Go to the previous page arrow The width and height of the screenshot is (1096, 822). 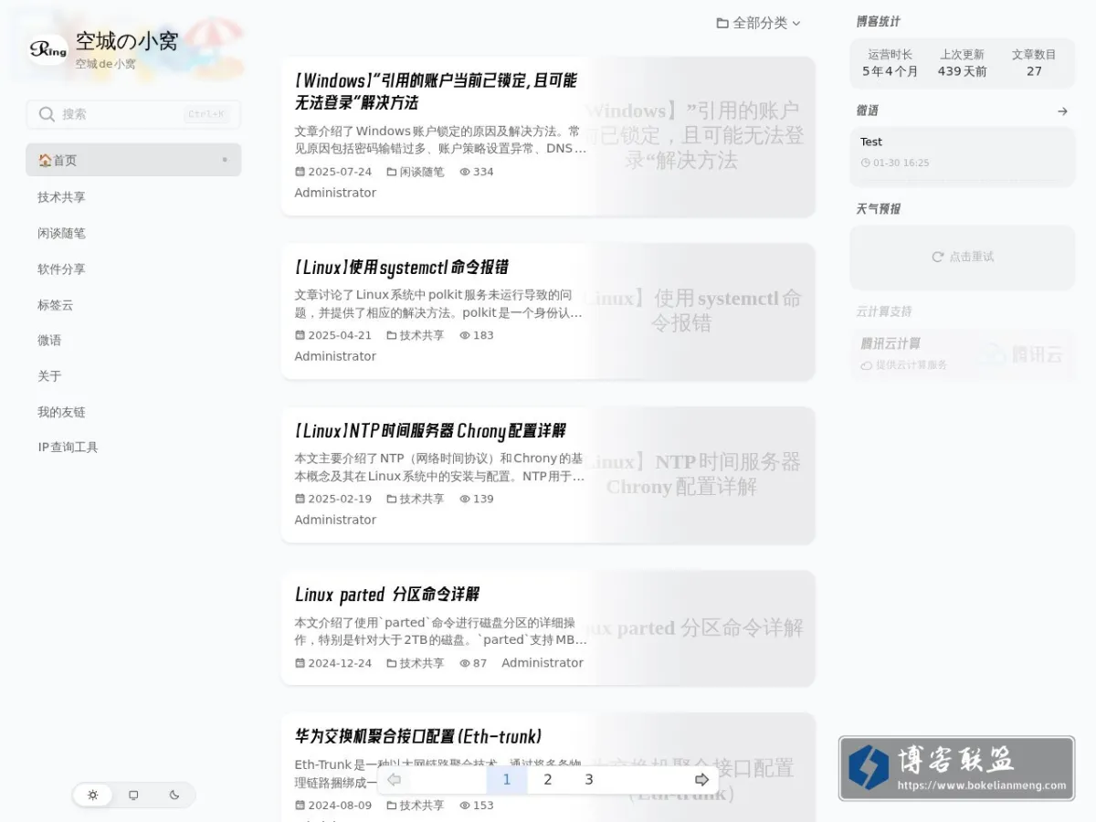(394, 779)
